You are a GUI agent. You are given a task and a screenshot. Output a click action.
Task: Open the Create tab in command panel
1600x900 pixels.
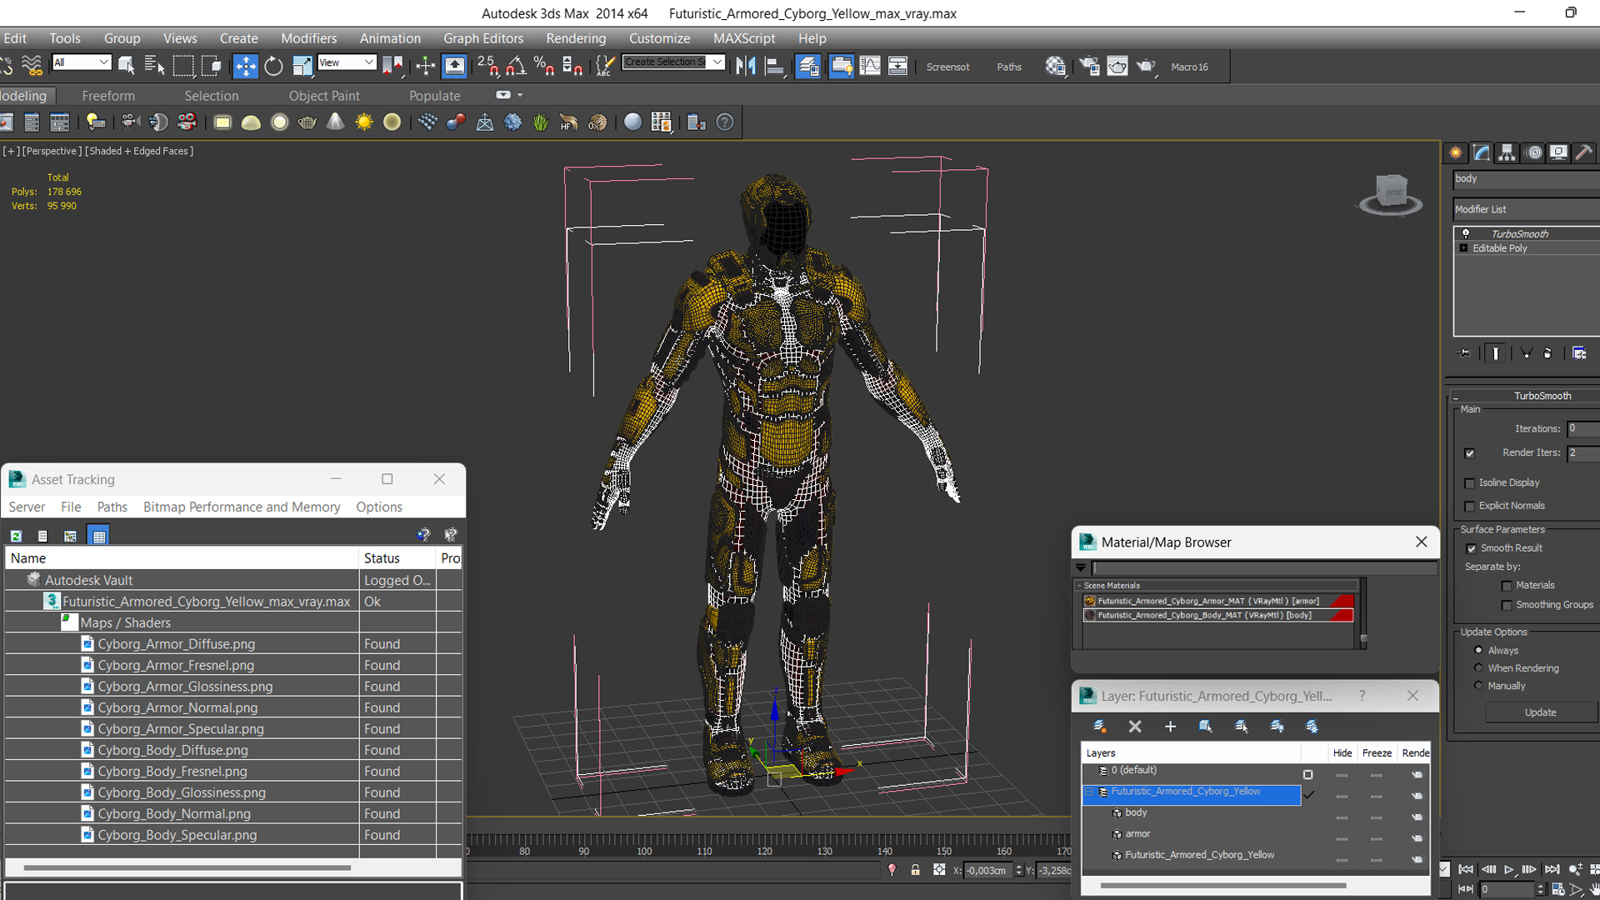[x=1456, y=152]
